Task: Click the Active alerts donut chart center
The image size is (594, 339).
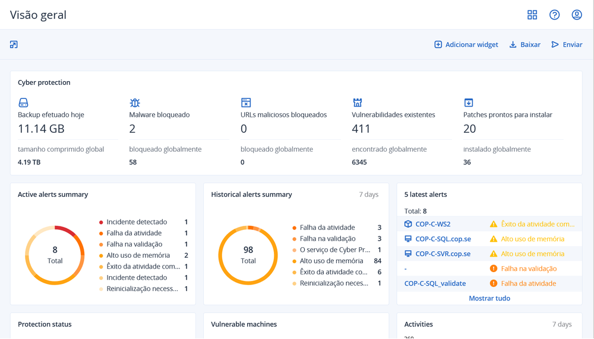Action: pos(55,255)
